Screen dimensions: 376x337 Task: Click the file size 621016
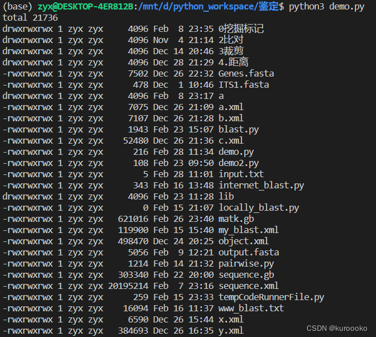pos(133,219)
